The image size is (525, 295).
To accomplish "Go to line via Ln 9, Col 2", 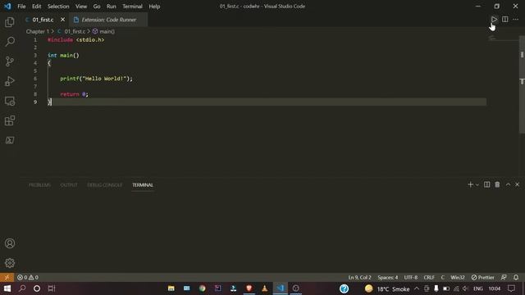I will [359, 277].
